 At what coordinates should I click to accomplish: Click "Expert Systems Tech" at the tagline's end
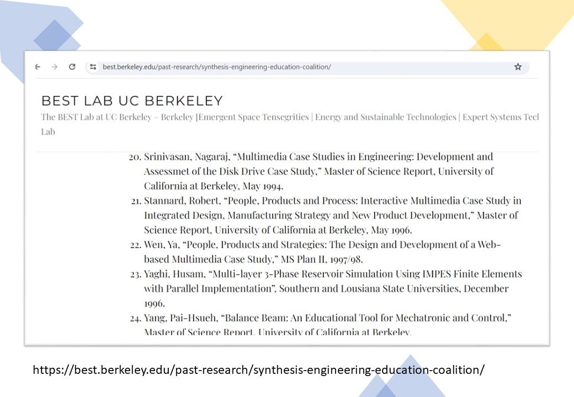click(x=500, y=117)
